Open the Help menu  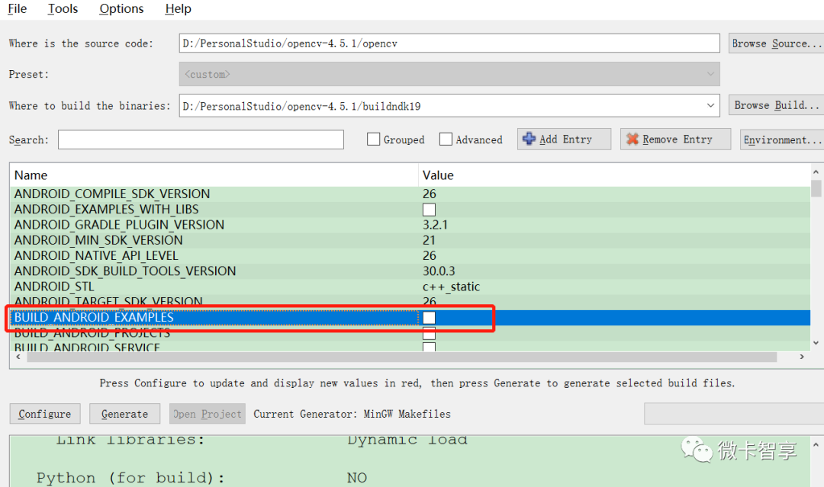click(178, 9)
